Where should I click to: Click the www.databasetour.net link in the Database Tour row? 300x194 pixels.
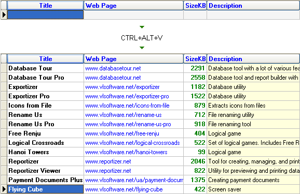pos(113,68)
